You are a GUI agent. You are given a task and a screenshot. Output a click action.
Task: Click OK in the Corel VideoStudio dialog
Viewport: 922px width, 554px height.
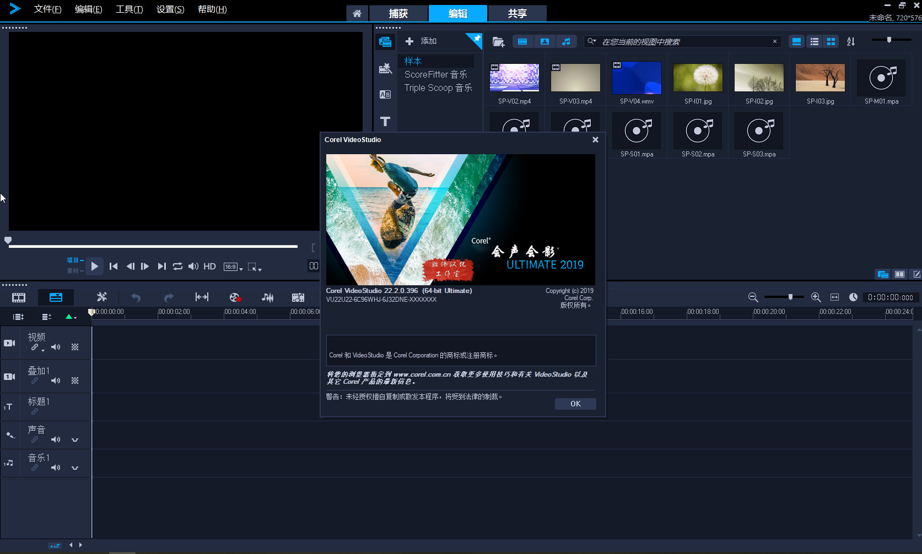click(x=575, y=404)
